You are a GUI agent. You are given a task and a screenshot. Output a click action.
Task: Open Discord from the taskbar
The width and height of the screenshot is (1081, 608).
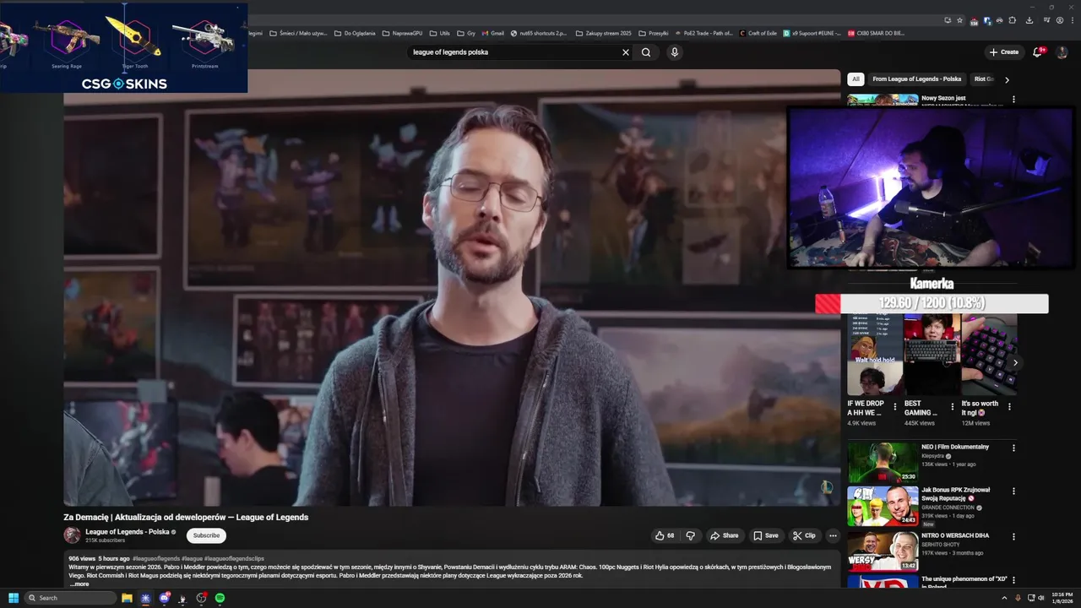tap(164, 598)
